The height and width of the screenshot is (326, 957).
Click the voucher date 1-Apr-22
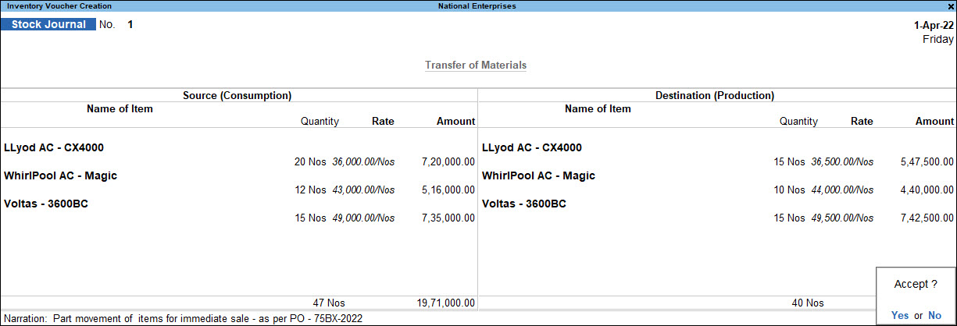point(934,25)
